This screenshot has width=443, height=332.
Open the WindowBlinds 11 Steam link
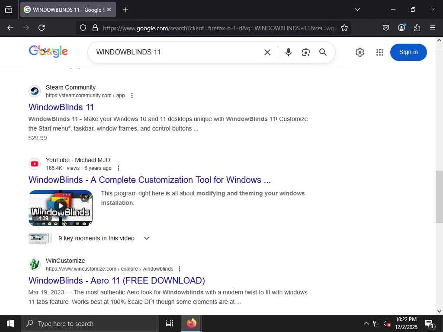61,107
